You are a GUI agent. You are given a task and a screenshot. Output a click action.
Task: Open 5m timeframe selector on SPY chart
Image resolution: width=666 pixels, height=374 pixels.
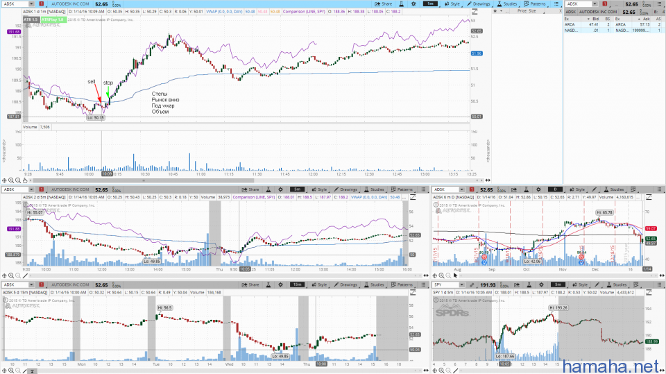(558, 284)
